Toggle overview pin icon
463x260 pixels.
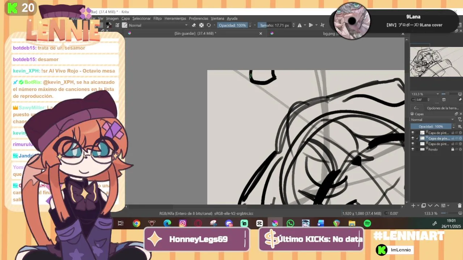coord(460,100)
